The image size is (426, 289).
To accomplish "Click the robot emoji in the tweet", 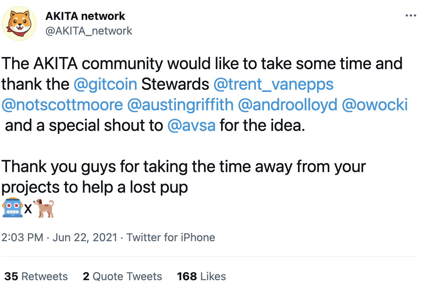I will click(12, 208).
